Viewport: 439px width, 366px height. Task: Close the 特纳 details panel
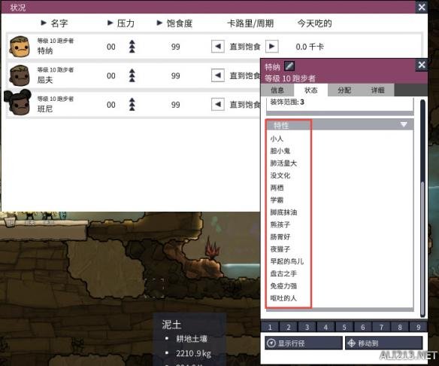422,66
